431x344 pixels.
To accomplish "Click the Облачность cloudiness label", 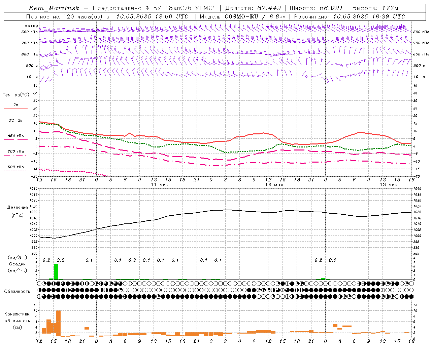I will pyautogui.click(x=17, y=291).
